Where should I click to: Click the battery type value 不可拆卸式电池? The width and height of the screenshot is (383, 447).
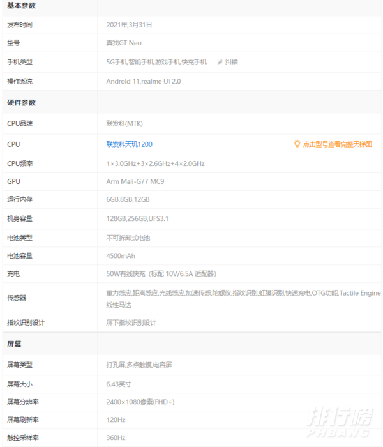pos(128,238)
